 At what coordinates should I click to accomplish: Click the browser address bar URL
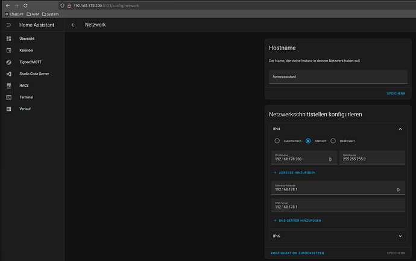(106, 5)
